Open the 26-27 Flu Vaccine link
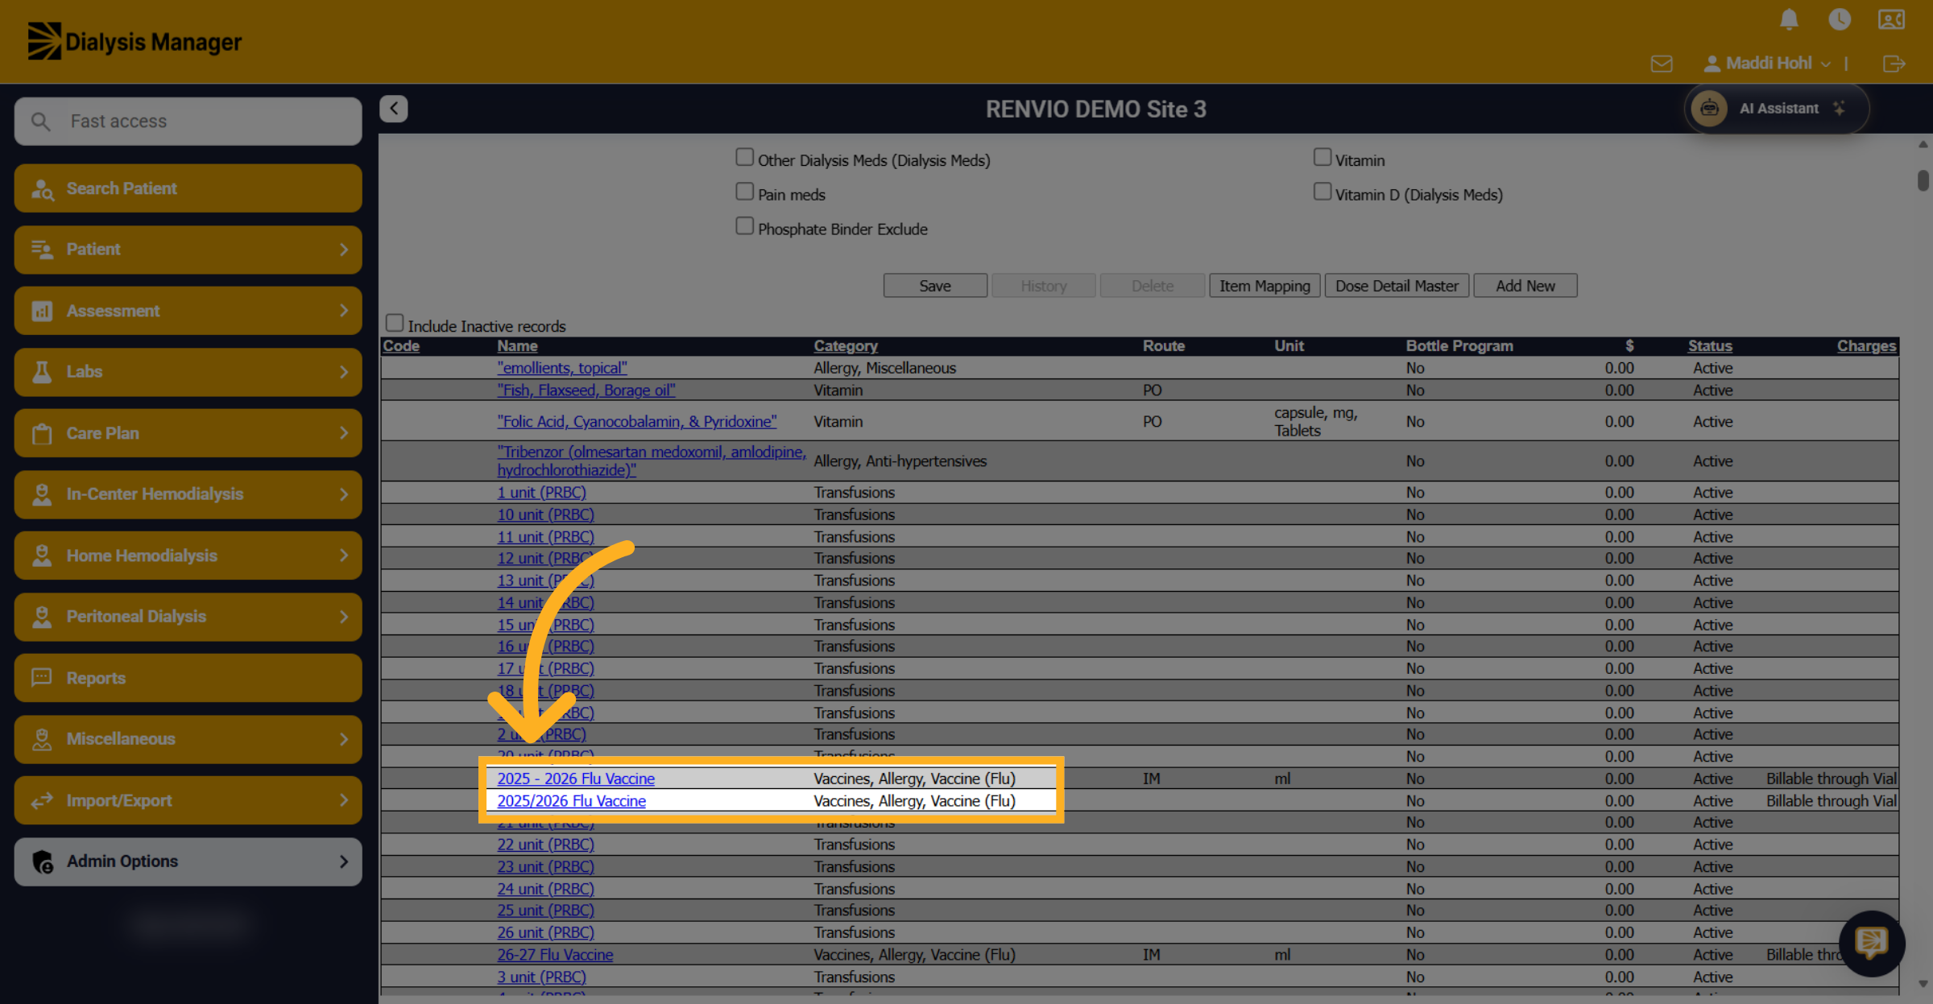1933x1004 pixels. tap(555, 955)
